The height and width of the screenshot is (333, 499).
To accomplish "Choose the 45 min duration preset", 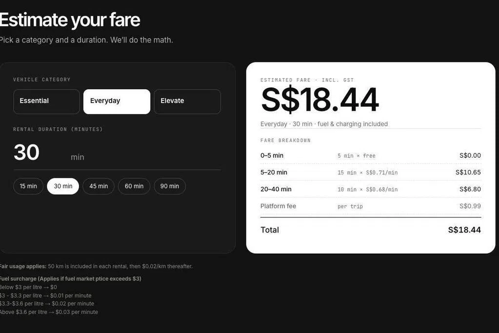I will [99, 186].
